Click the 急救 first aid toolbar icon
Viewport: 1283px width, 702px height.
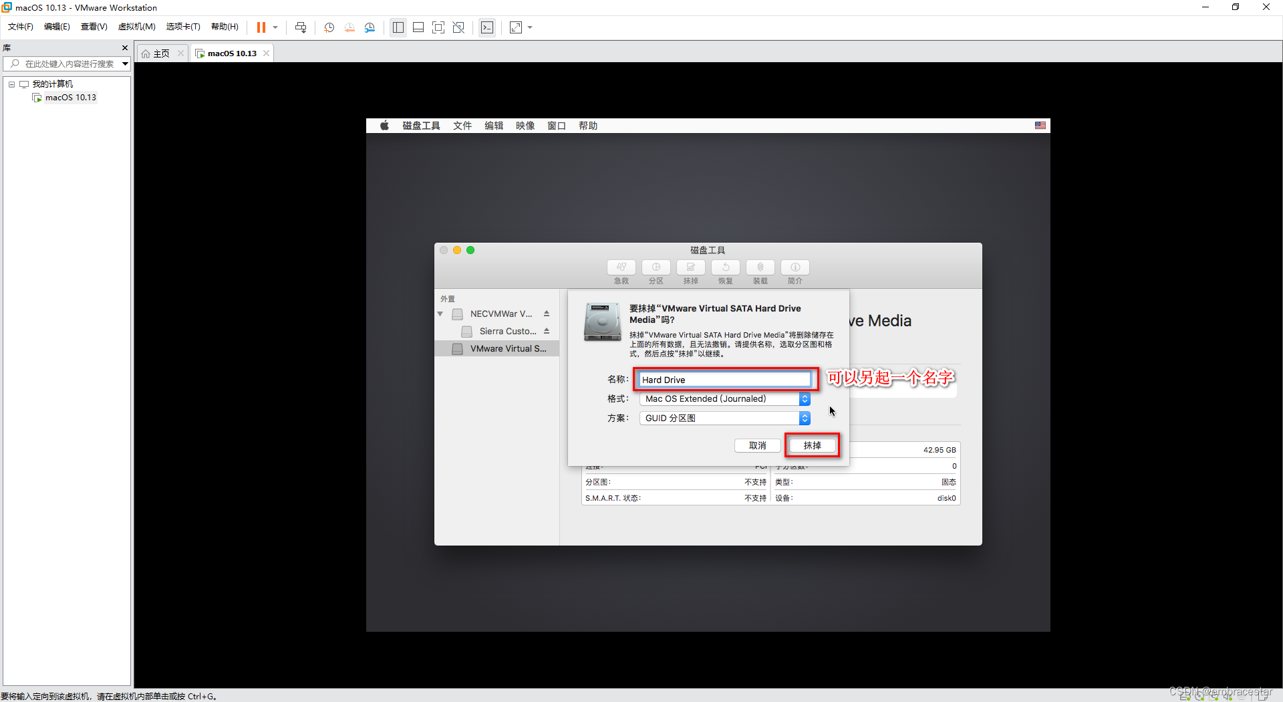[x=621, y=267]
